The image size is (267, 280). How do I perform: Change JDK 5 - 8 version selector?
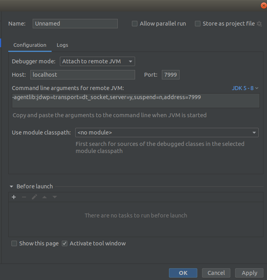coord(245,88)
